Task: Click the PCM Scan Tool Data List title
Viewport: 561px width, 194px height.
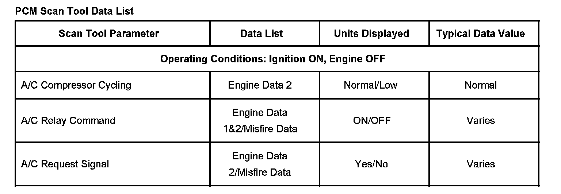Action: click(x=74, y=11)
